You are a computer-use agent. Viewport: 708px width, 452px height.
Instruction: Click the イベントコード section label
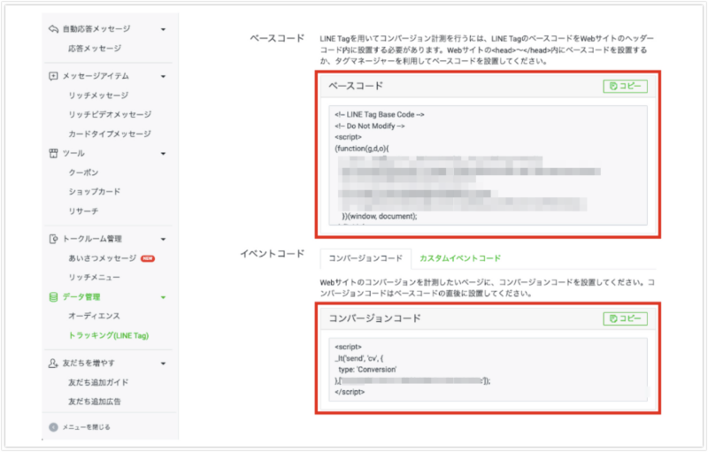[273, 254]
